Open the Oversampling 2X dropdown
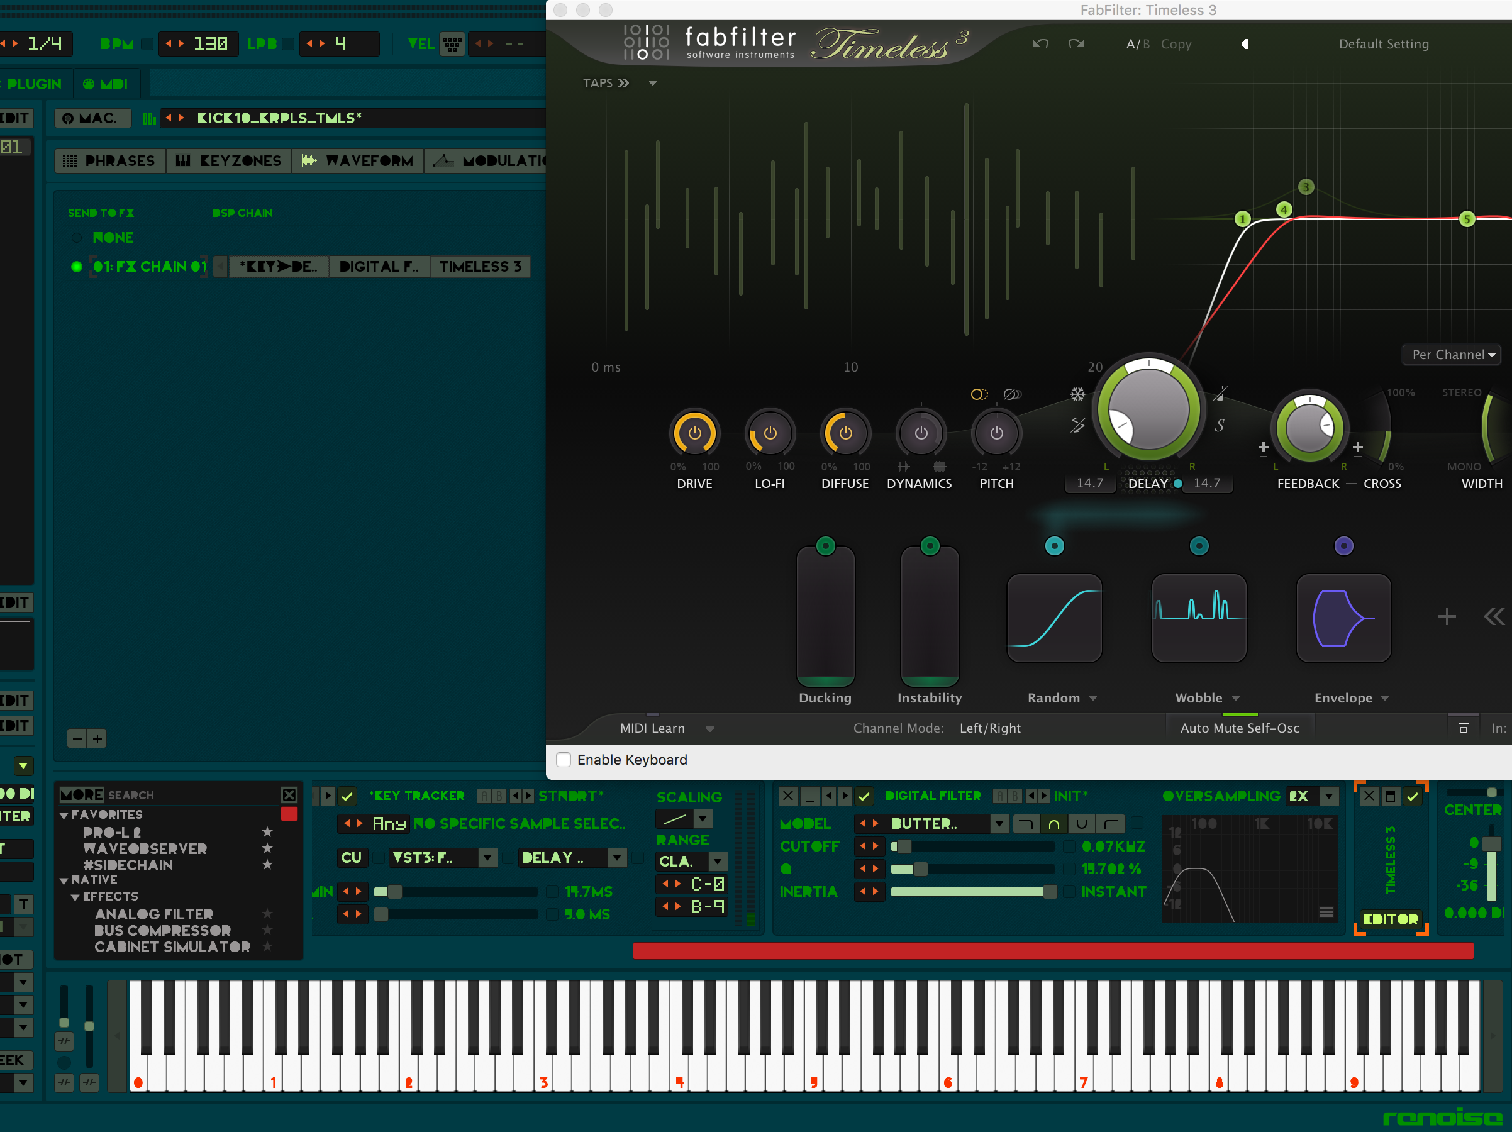The height and width of the screenshot is (1132, 1512). pos(1329,796)
